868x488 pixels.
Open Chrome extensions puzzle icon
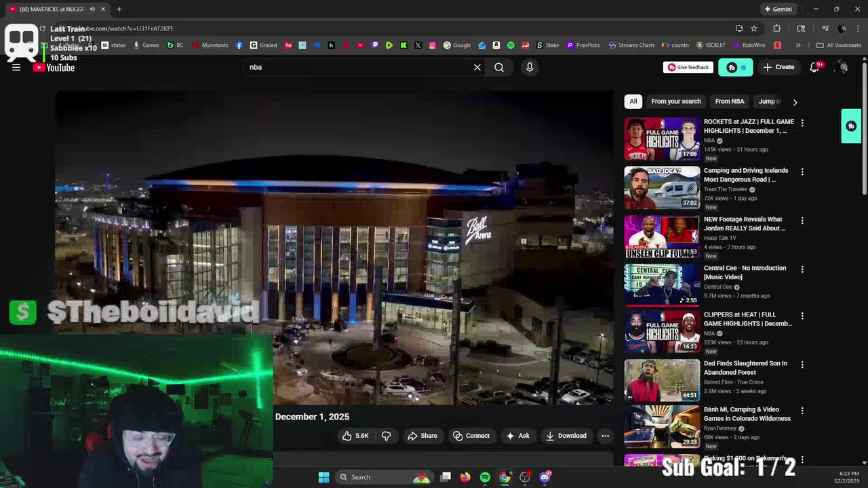point(777,28)
